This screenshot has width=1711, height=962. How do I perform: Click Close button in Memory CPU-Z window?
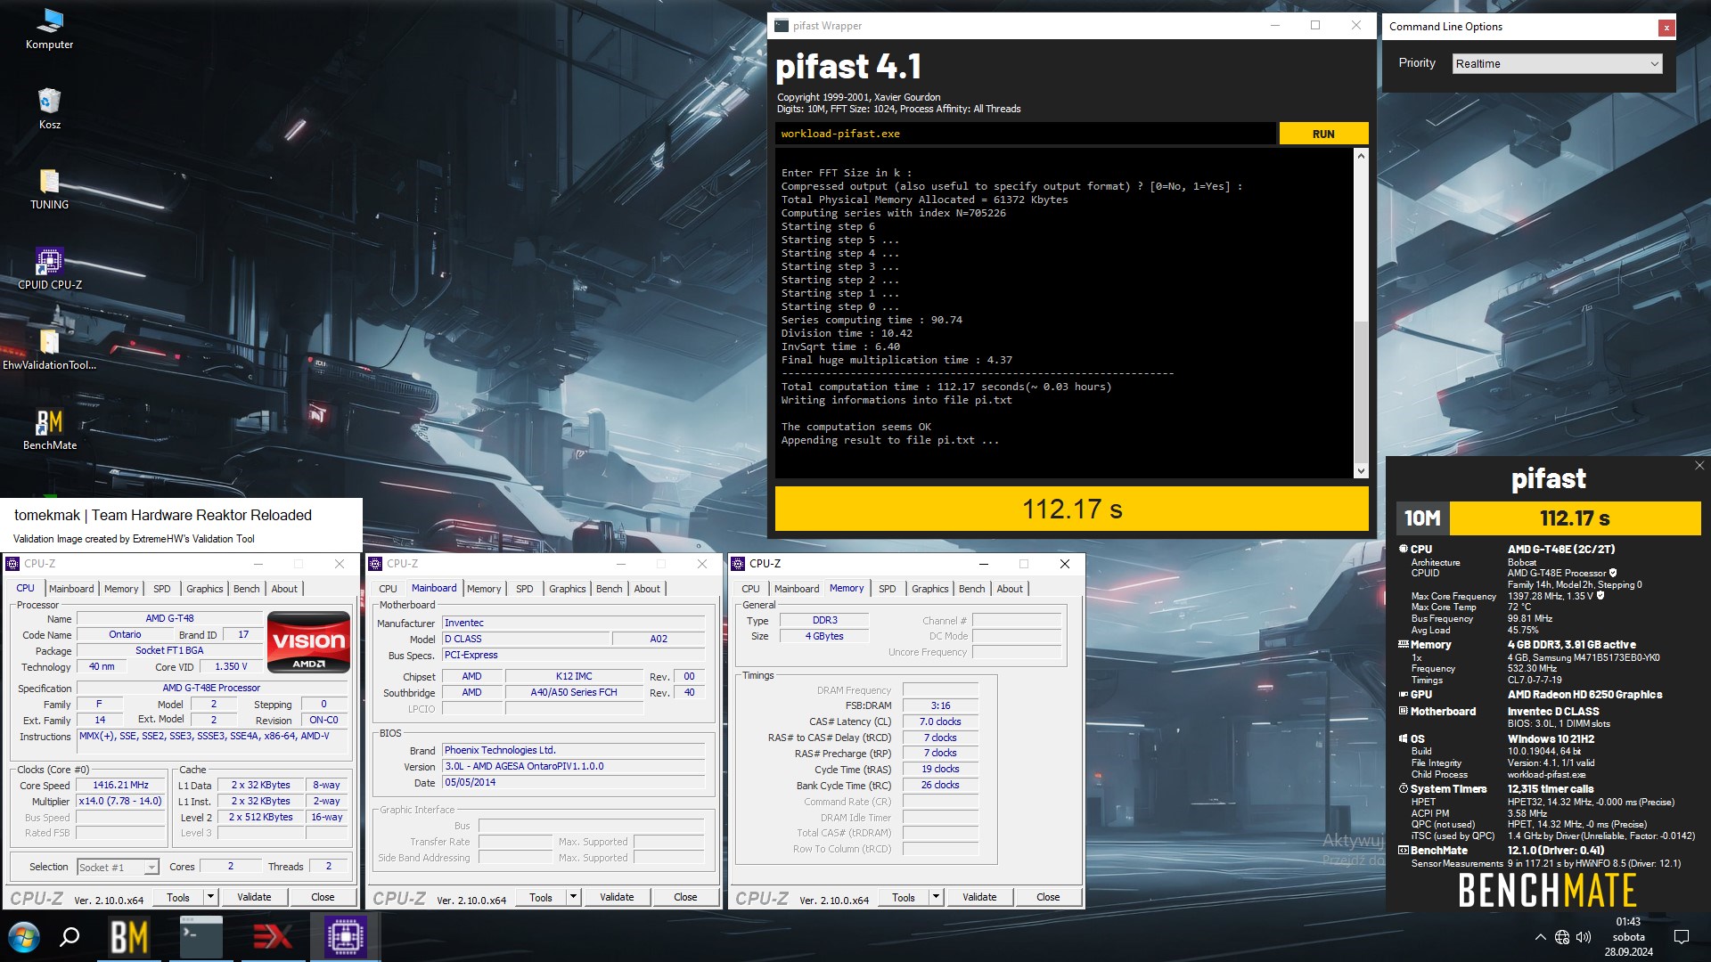point(1048,897)
